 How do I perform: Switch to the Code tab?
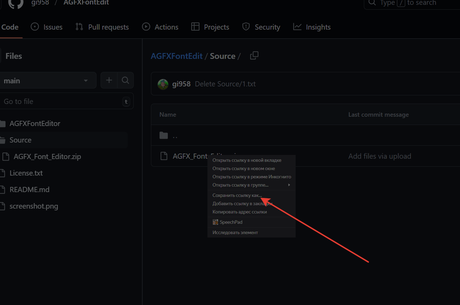10,27
